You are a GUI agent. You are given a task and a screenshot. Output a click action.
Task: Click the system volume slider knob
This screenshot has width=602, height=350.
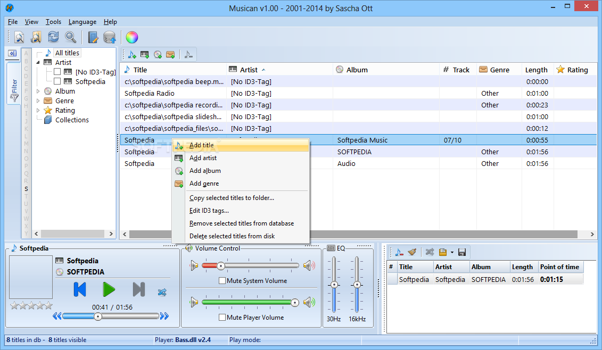[x=221, y=265]
